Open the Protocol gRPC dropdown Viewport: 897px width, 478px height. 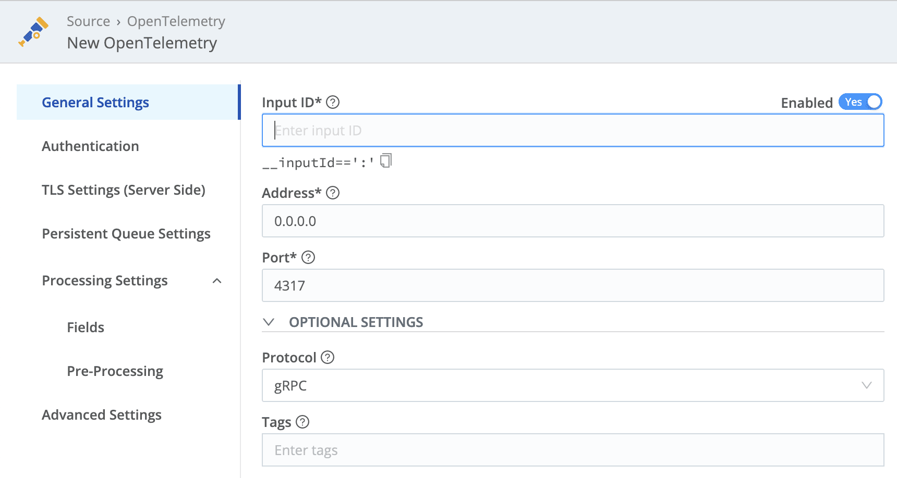click(573, 385)
